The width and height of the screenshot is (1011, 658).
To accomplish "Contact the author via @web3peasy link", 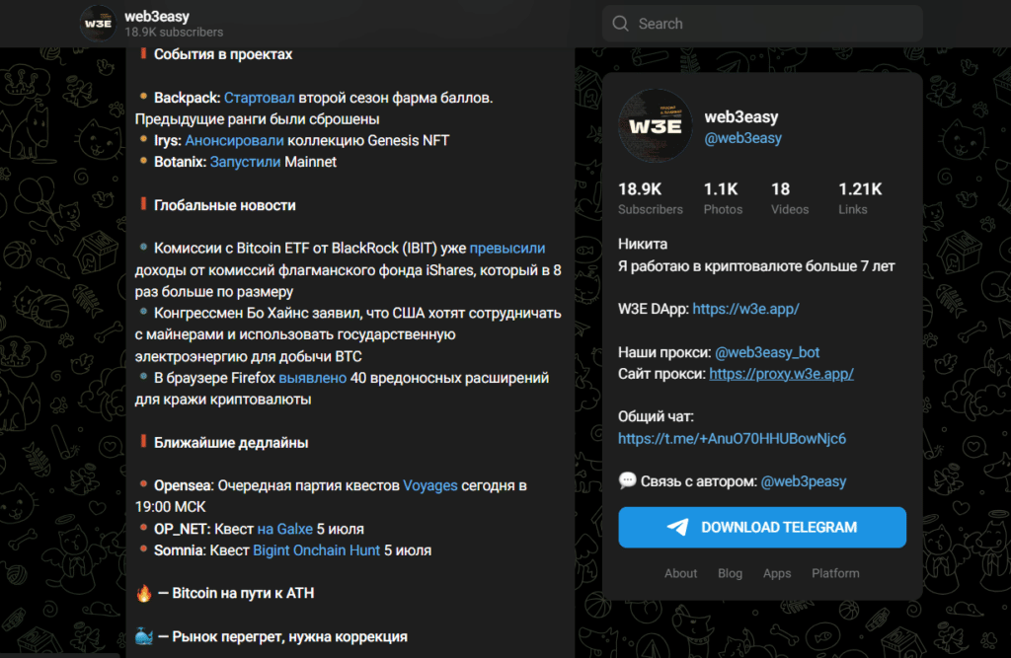I will [x=804, y=481].
